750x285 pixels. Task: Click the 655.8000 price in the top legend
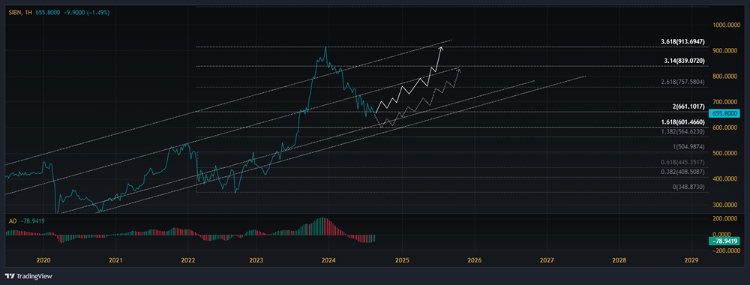click(x=48, y=13)
